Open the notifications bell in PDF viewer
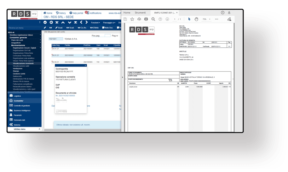 [229, 13]
